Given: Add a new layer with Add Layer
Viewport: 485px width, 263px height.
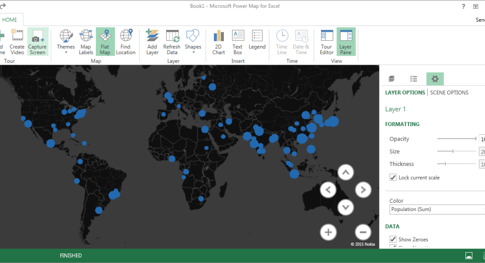Looking at the screenshot, I should pos(152,42).
